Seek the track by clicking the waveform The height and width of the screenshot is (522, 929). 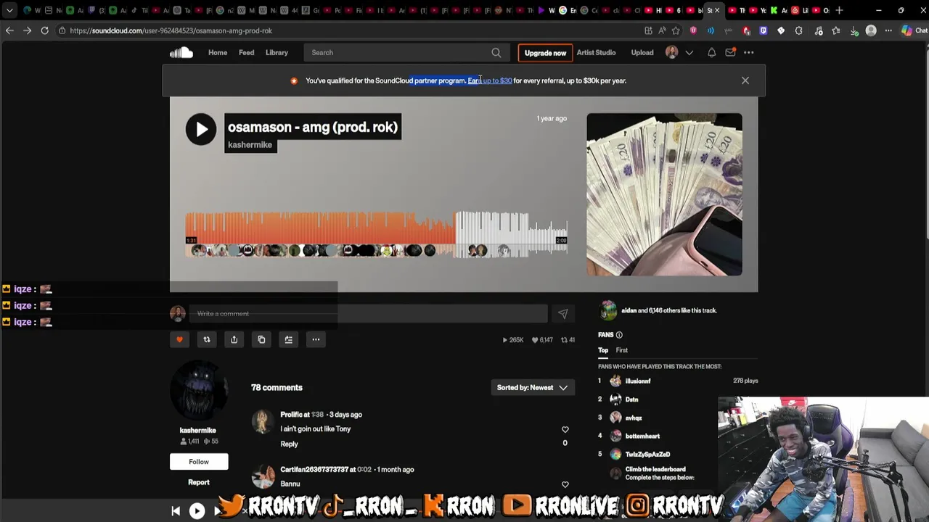376,233
